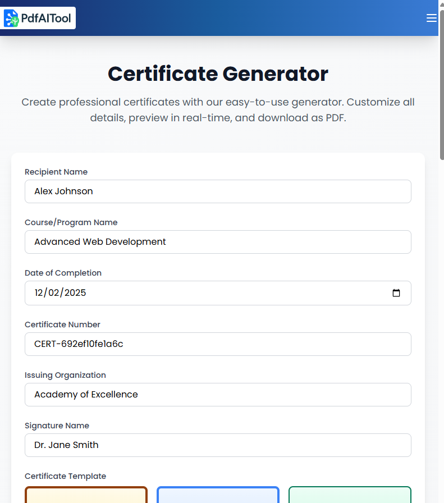Click the PdfAITool logo icon
444x503 pixels.
click(x=11, y=18)
